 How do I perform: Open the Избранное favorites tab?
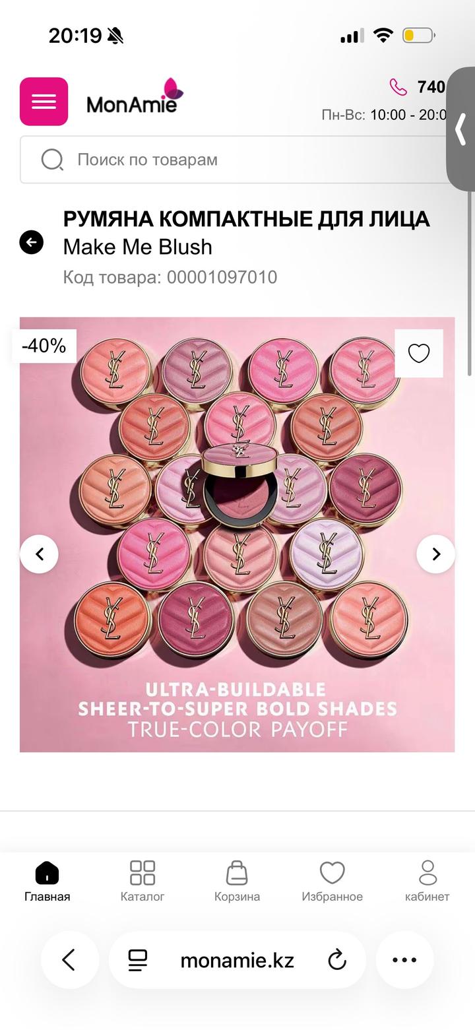tap(332, 881)
